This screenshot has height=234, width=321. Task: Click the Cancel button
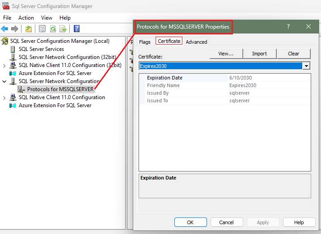(226, 222)
